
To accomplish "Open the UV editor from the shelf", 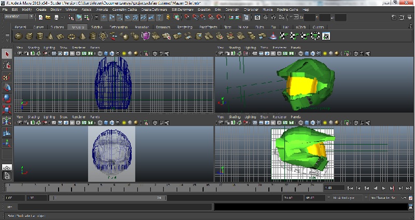I will pos(326,36).
